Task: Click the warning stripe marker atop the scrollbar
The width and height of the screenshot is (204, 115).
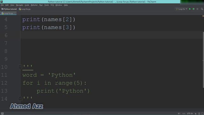Action: pyautogui.click(x=203, y=16)
